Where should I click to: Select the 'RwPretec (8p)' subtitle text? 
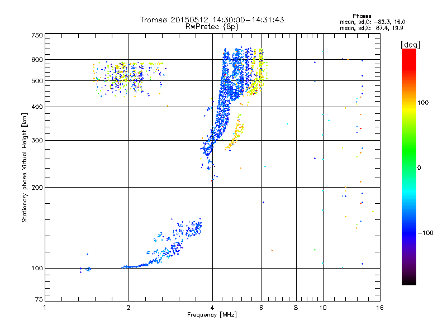[x=212, y=27]
